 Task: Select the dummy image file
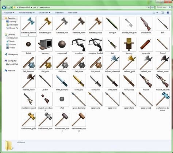pos(129,46)
